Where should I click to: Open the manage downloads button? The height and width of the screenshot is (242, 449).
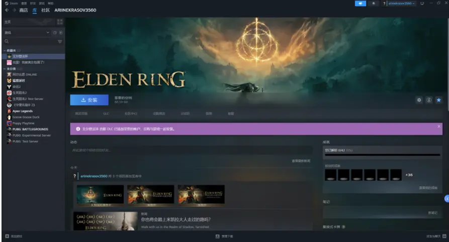pyautogui.click(x=224, y=236)
